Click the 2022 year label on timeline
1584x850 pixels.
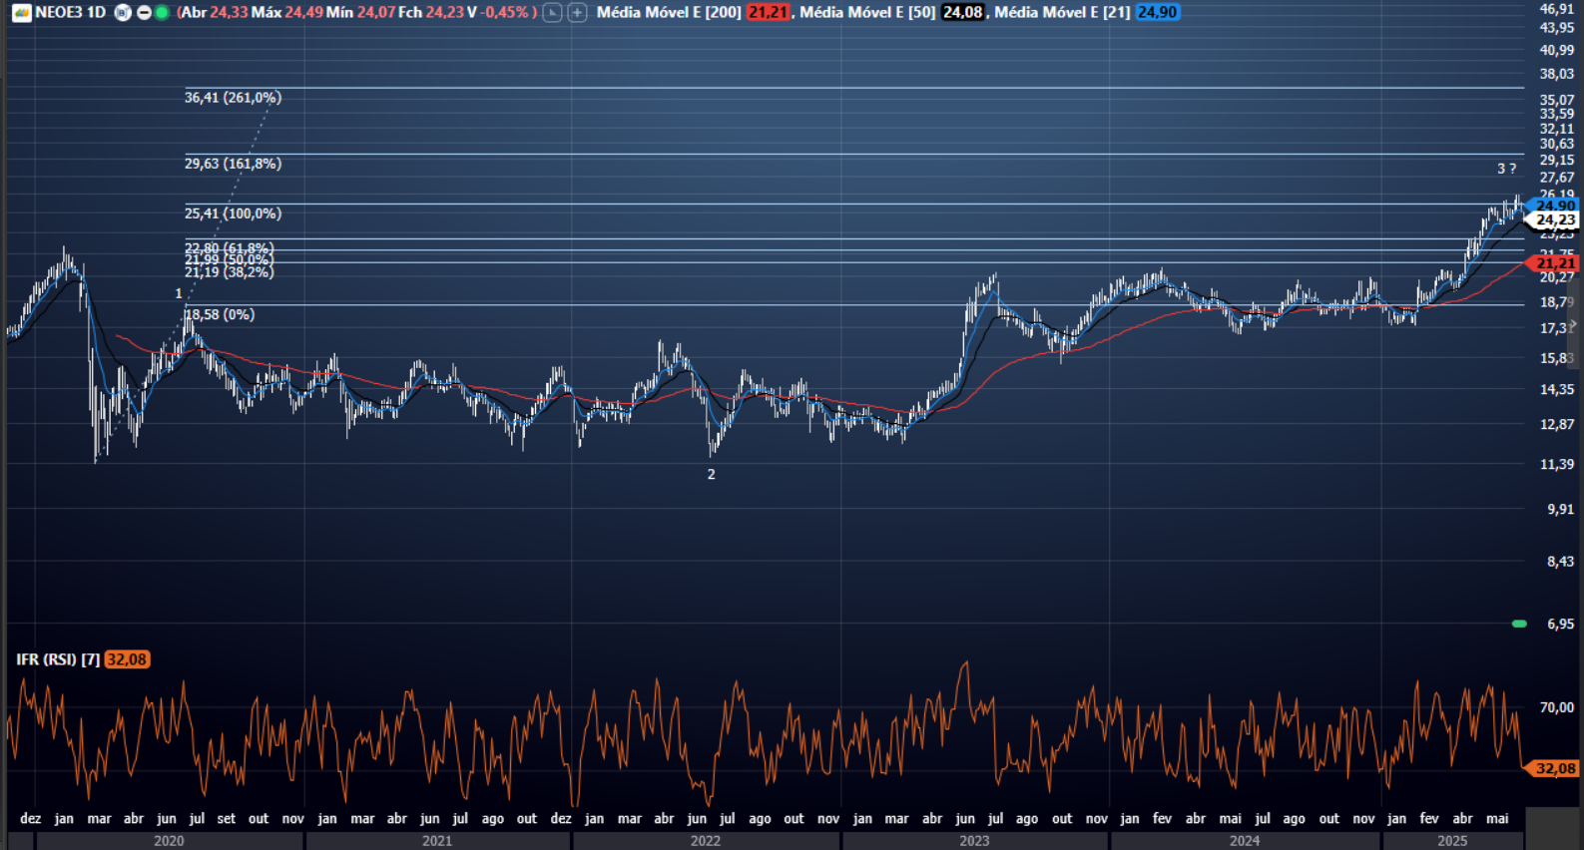(706, 841)
